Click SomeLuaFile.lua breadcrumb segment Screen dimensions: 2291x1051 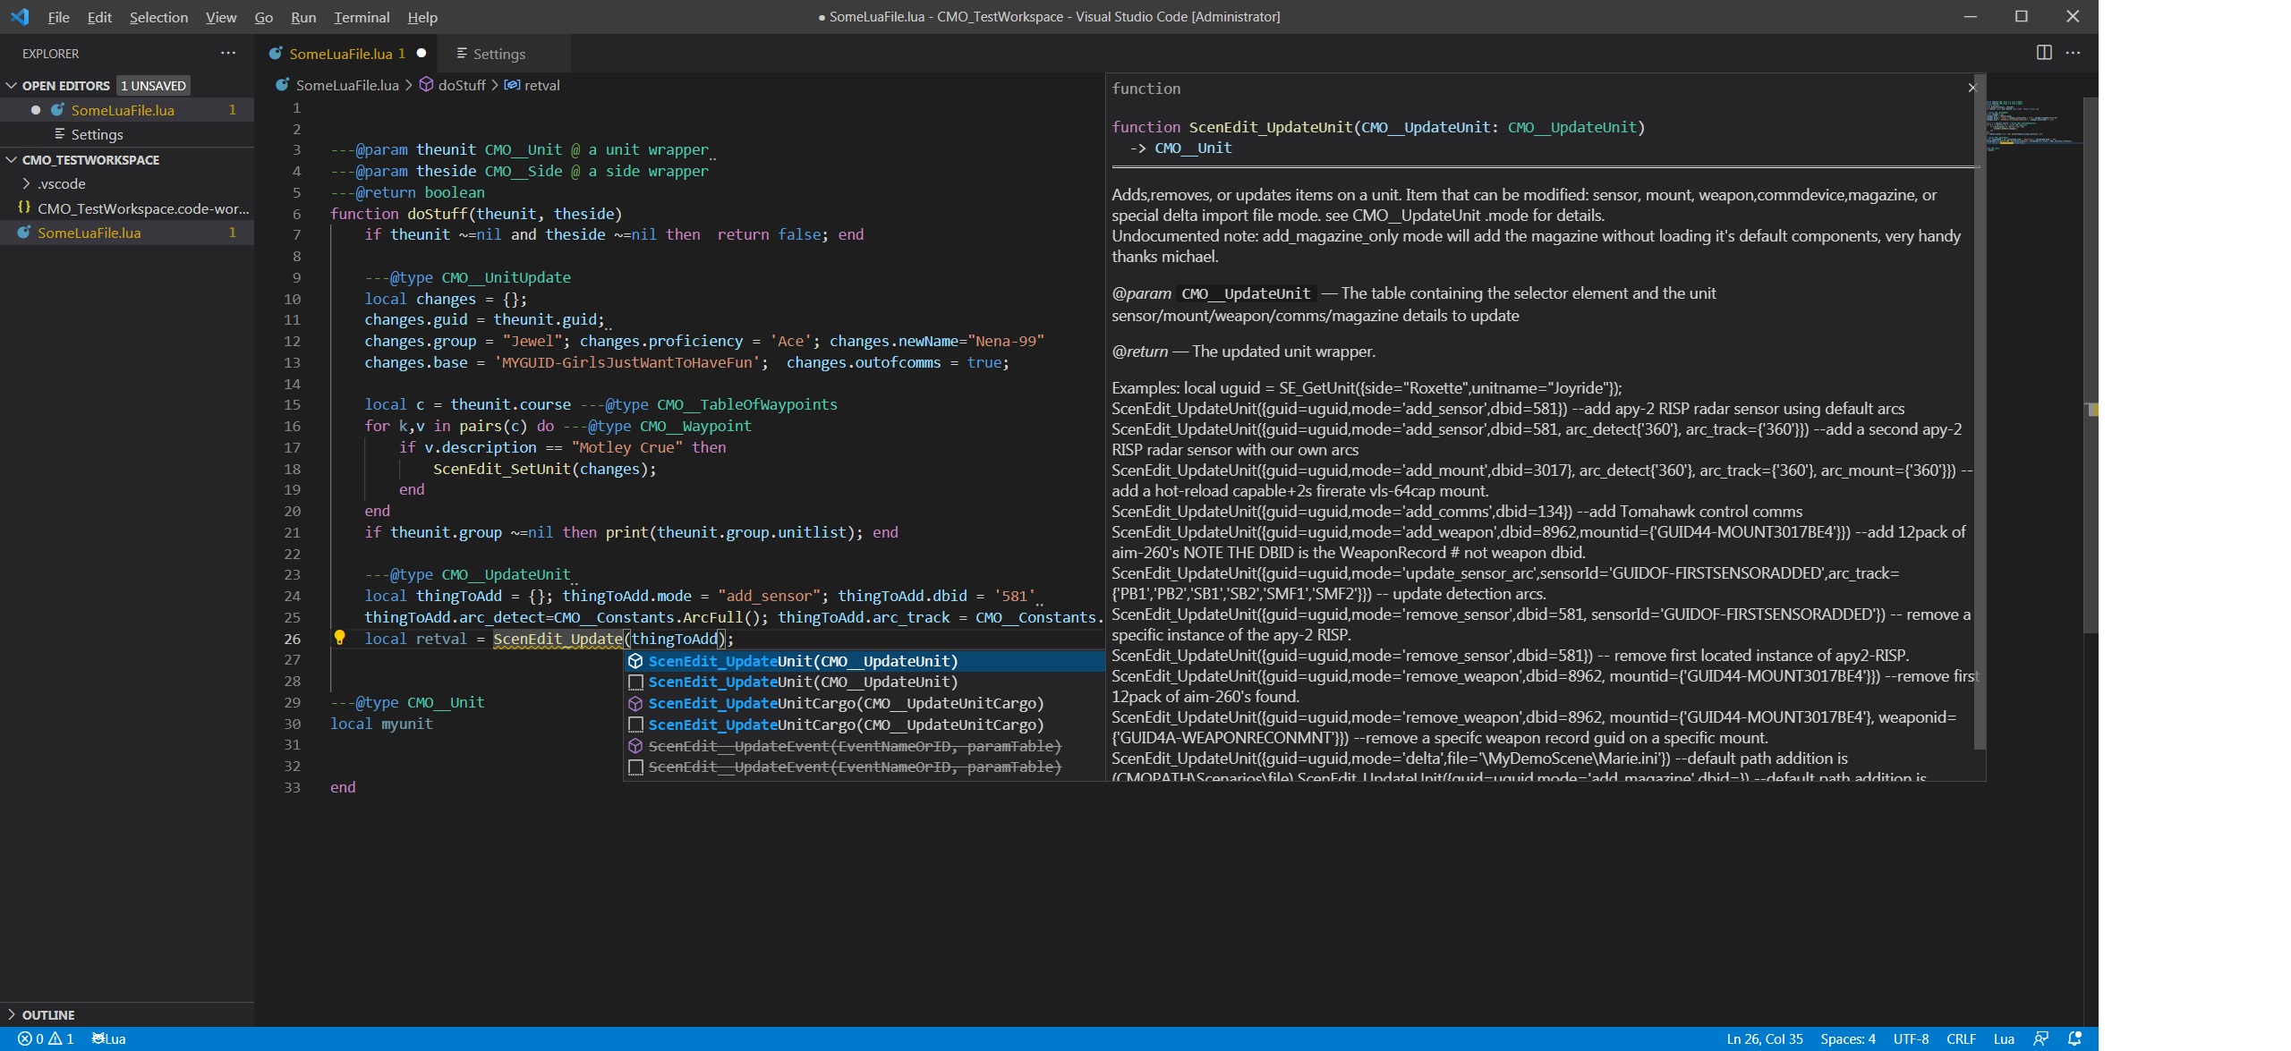[347, 85]
